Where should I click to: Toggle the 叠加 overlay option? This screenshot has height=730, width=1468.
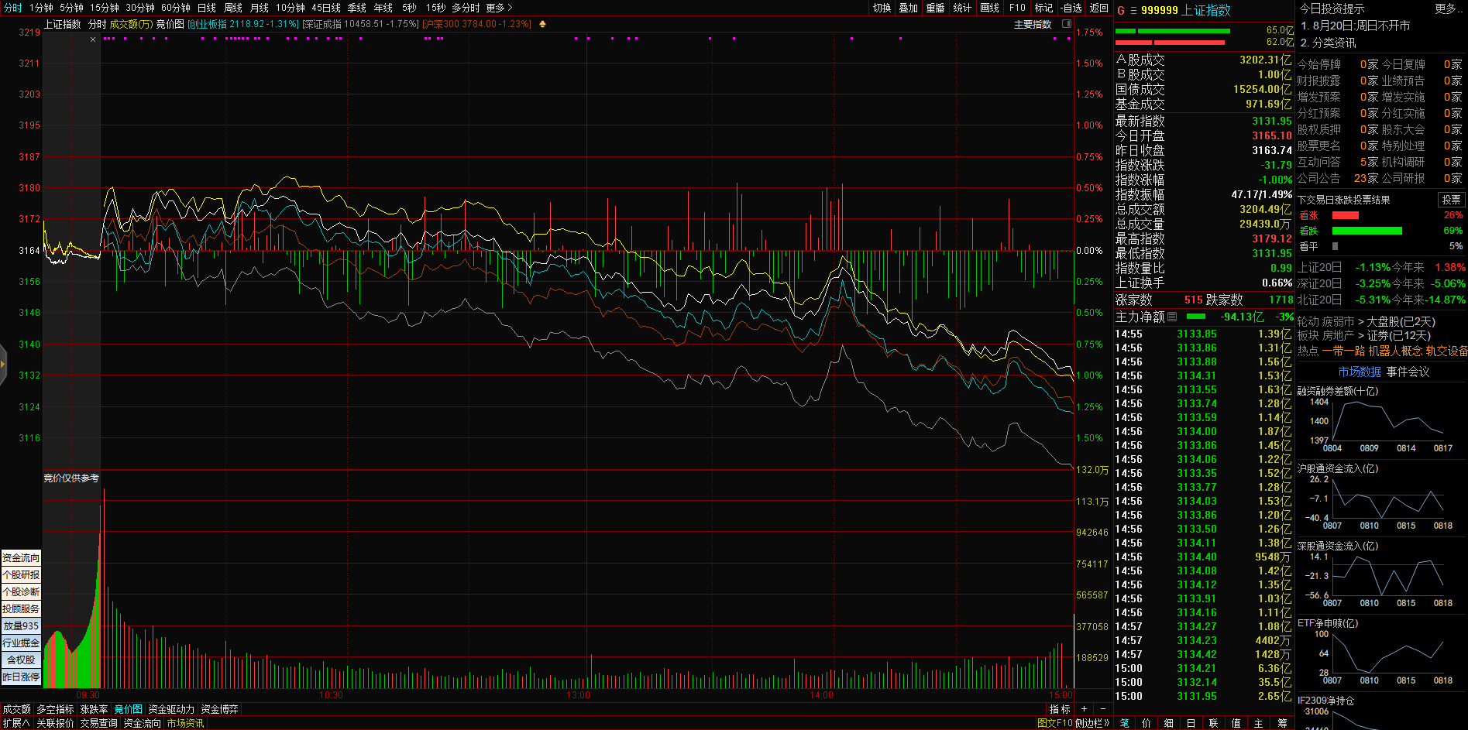908,8
